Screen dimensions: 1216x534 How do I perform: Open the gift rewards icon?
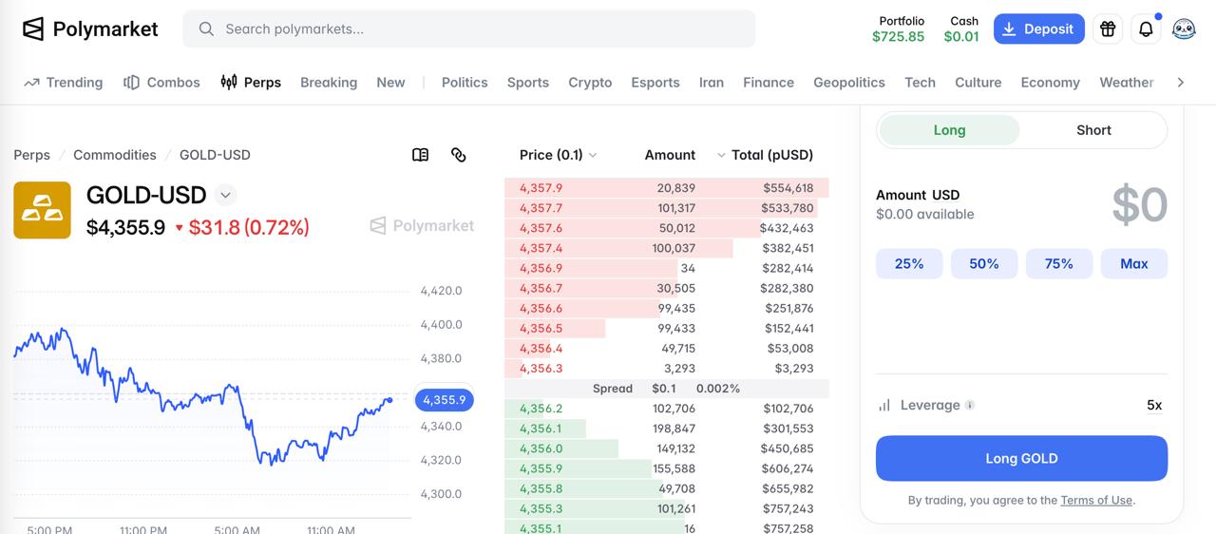click(1108, 29)
